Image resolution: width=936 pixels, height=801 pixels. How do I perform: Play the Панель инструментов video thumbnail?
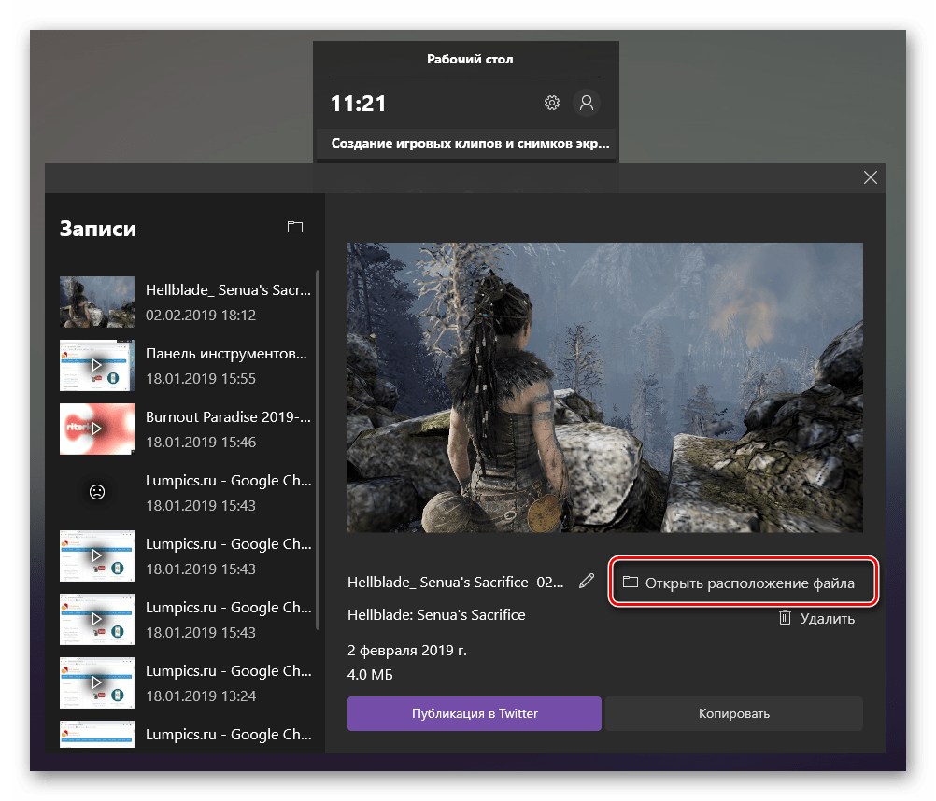[x=97, y=365]
